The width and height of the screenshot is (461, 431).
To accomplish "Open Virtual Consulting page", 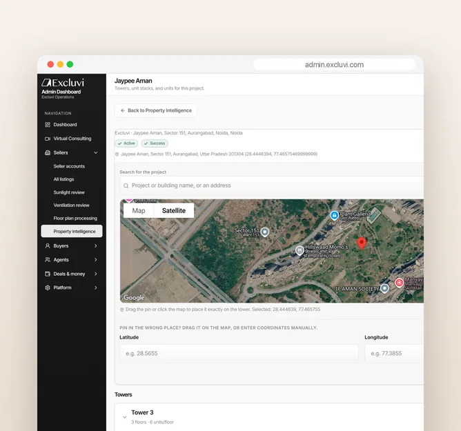I will (72, 139).
